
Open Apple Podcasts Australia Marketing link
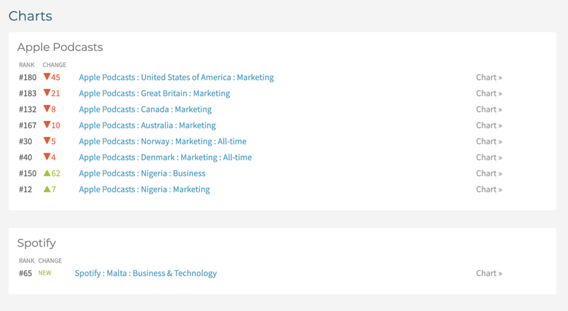coord(147,126)
